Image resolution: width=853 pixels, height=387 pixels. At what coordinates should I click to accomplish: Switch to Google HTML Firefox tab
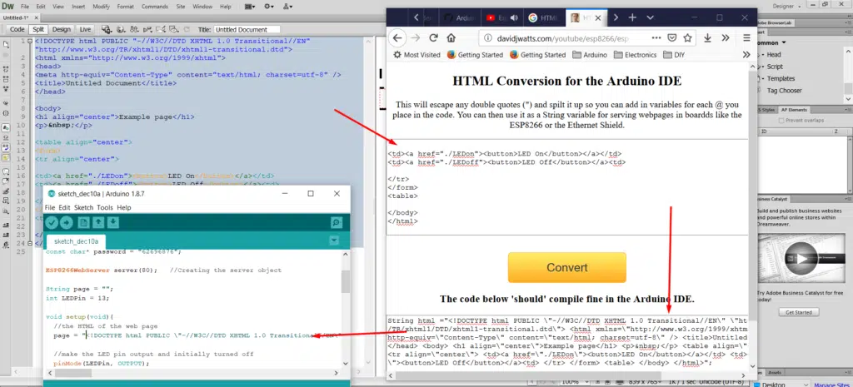tap(545, 18)
